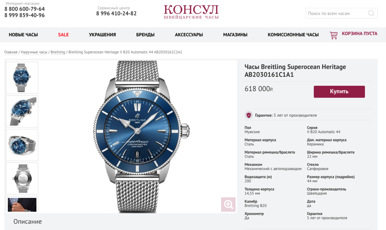
Task: Open the SALE menu item
Action: click(63, 35)
